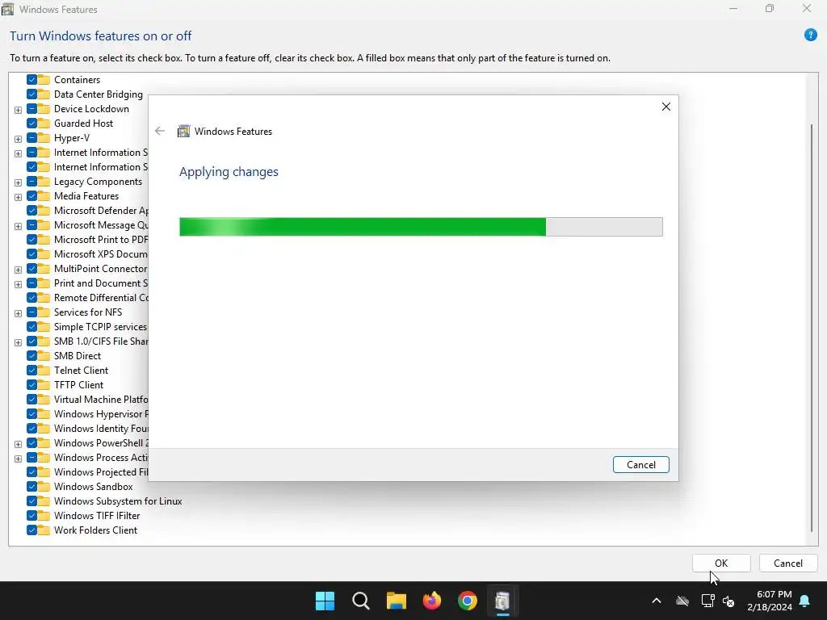Screen dimensions: 827x620
Task: Select the Windows Features taskbar icon
Action: click(502, 601)
